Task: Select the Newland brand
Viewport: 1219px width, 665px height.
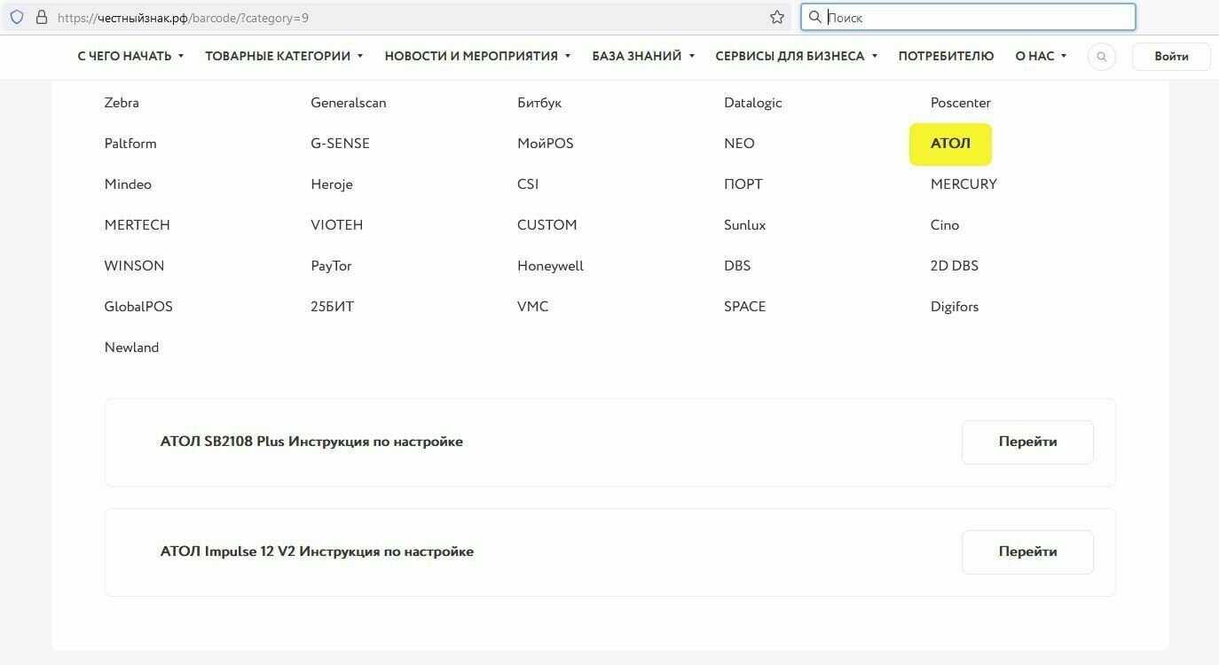Action: pos(131,348)
